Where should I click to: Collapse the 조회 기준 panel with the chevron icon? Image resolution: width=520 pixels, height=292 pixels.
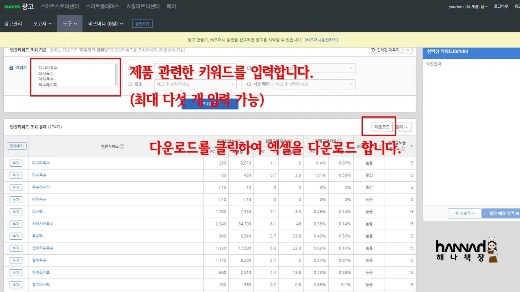coord(407,50)
